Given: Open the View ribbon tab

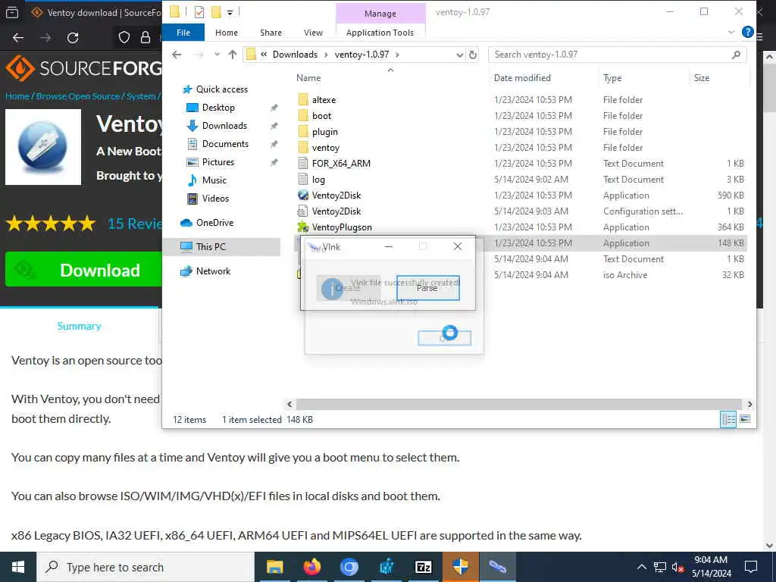Looking at the screenshot, I should pyautogui.click(x=313, y=33).
